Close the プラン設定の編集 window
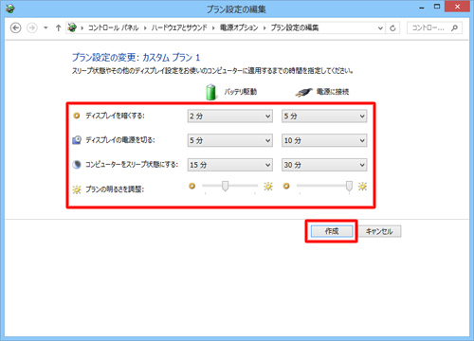 point(457,7)
